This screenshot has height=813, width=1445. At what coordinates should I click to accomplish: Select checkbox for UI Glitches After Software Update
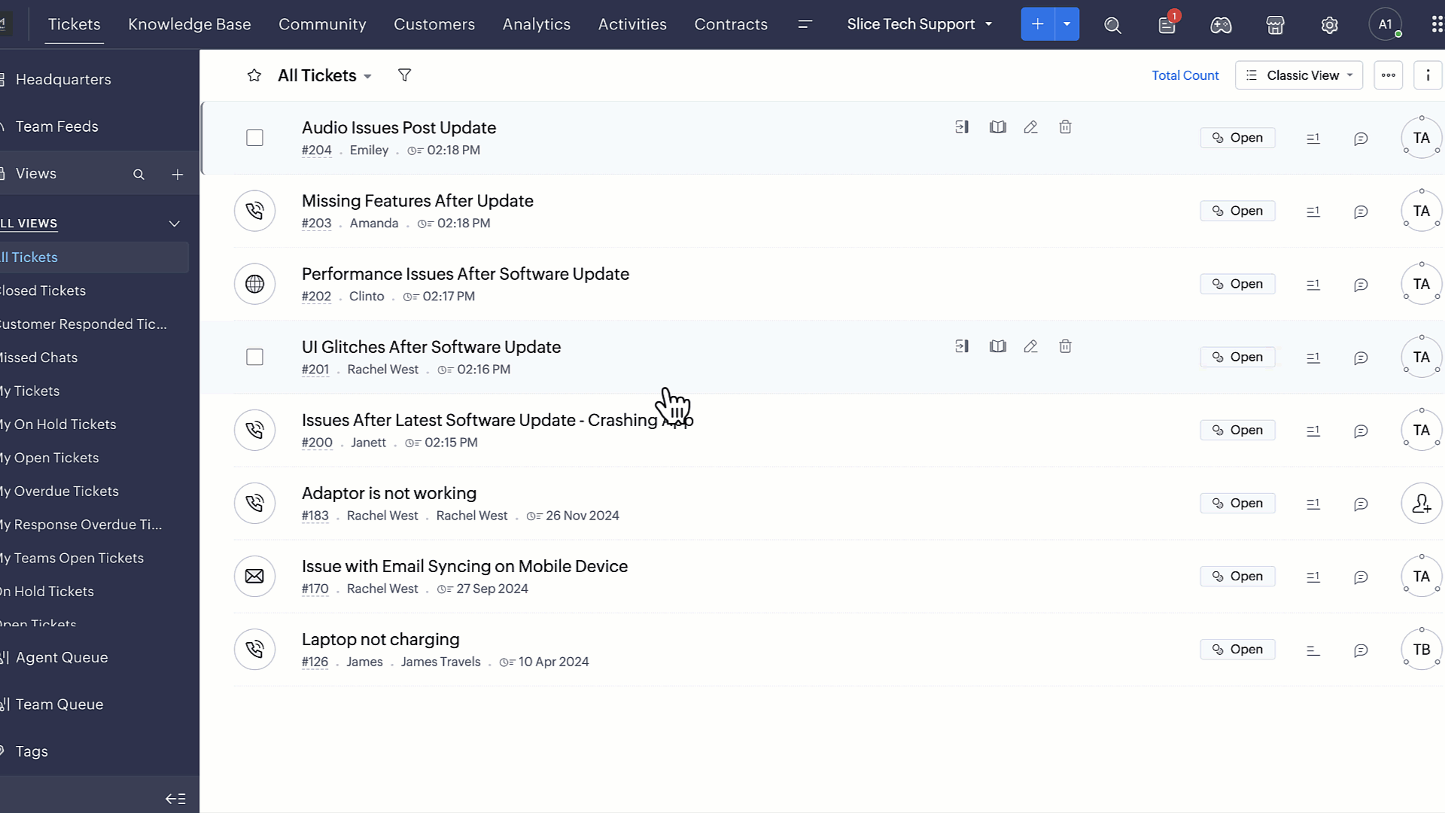pyautogui.click(x=254, y=357)
